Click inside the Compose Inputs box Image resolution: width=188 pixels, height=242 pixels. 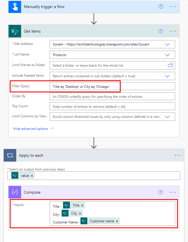pos(112,213)
